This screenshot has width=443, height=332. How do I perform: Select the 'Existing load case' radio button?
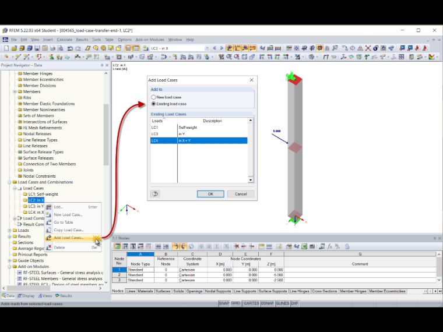pos(153,104)
